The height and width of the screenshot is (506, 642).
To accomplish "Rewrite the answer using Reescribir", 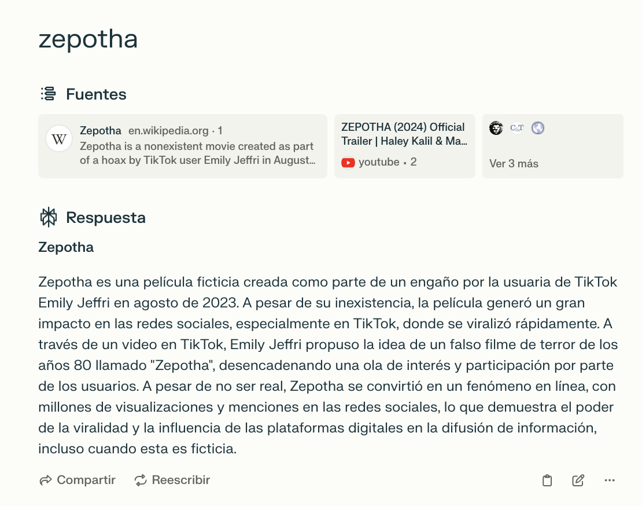I will click(x=179, y=480).
